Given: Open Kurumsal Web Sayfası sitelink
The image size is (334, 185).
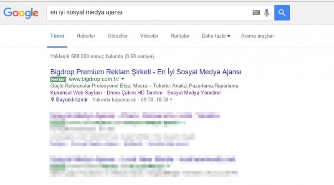Looking at the screenshot, I should click(76, 93).
